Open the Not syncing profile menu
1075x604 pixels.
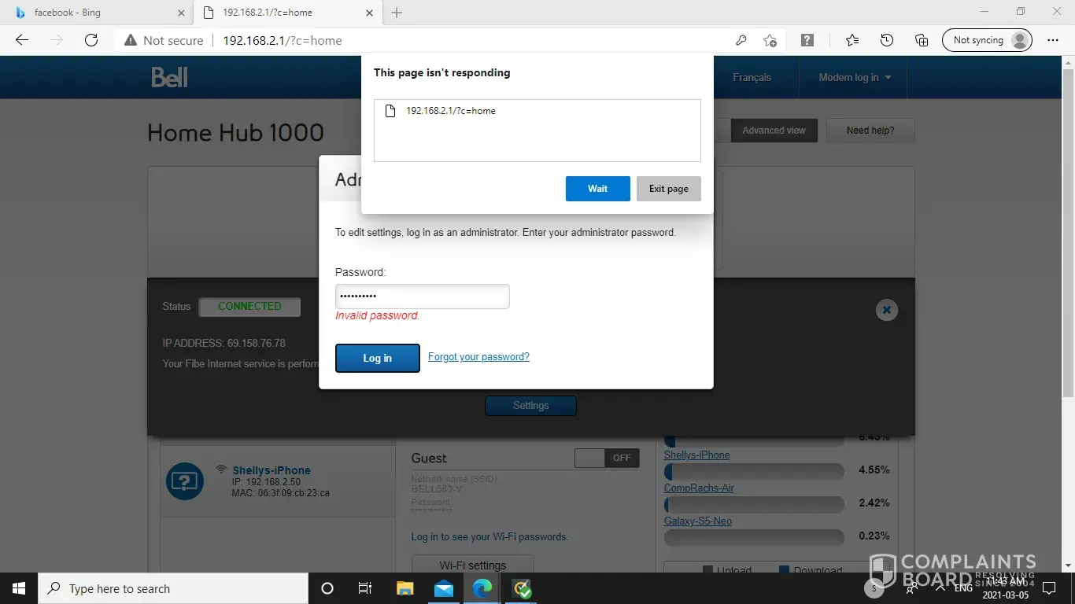tap(987, 40)
